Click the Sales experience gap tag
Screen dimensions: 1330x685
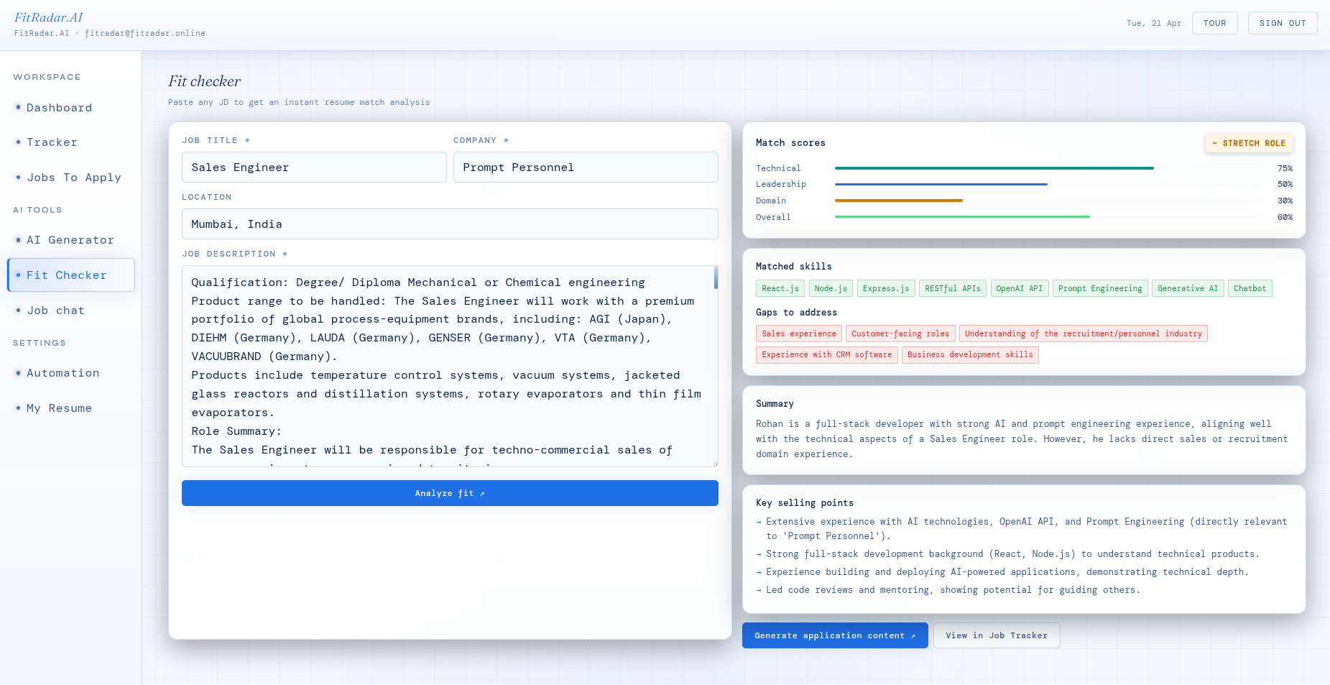[x=799, y=334]
